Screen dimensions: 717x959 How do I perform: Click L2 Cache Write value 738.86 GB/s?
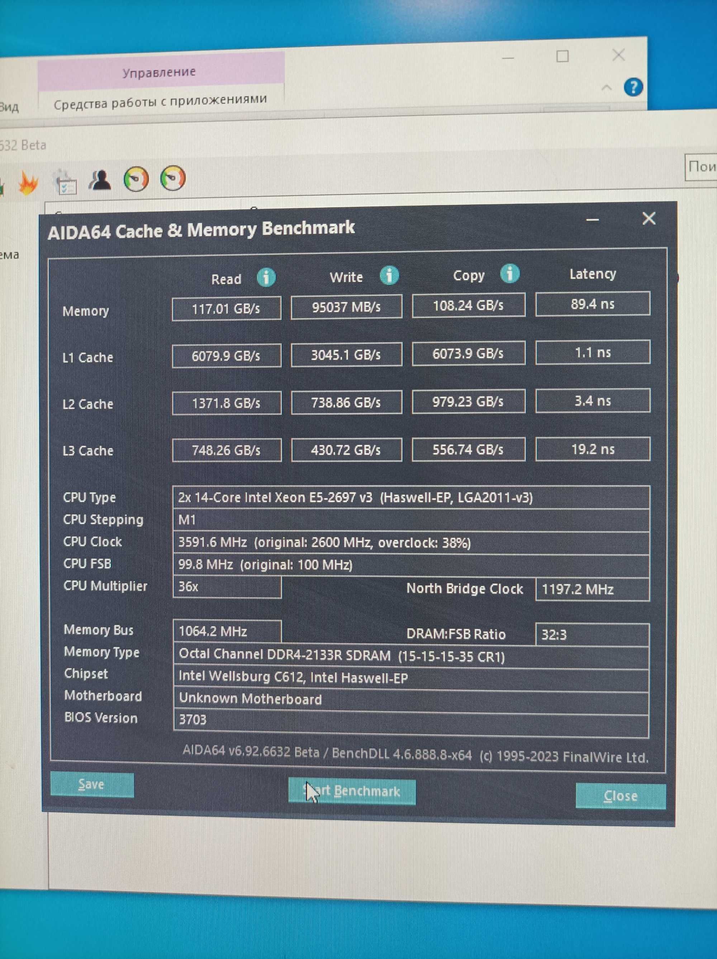tap(346, 402)
